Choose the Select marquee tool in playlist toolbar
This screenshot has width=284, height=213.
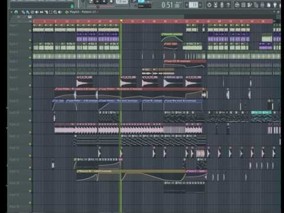click(50, 12)
